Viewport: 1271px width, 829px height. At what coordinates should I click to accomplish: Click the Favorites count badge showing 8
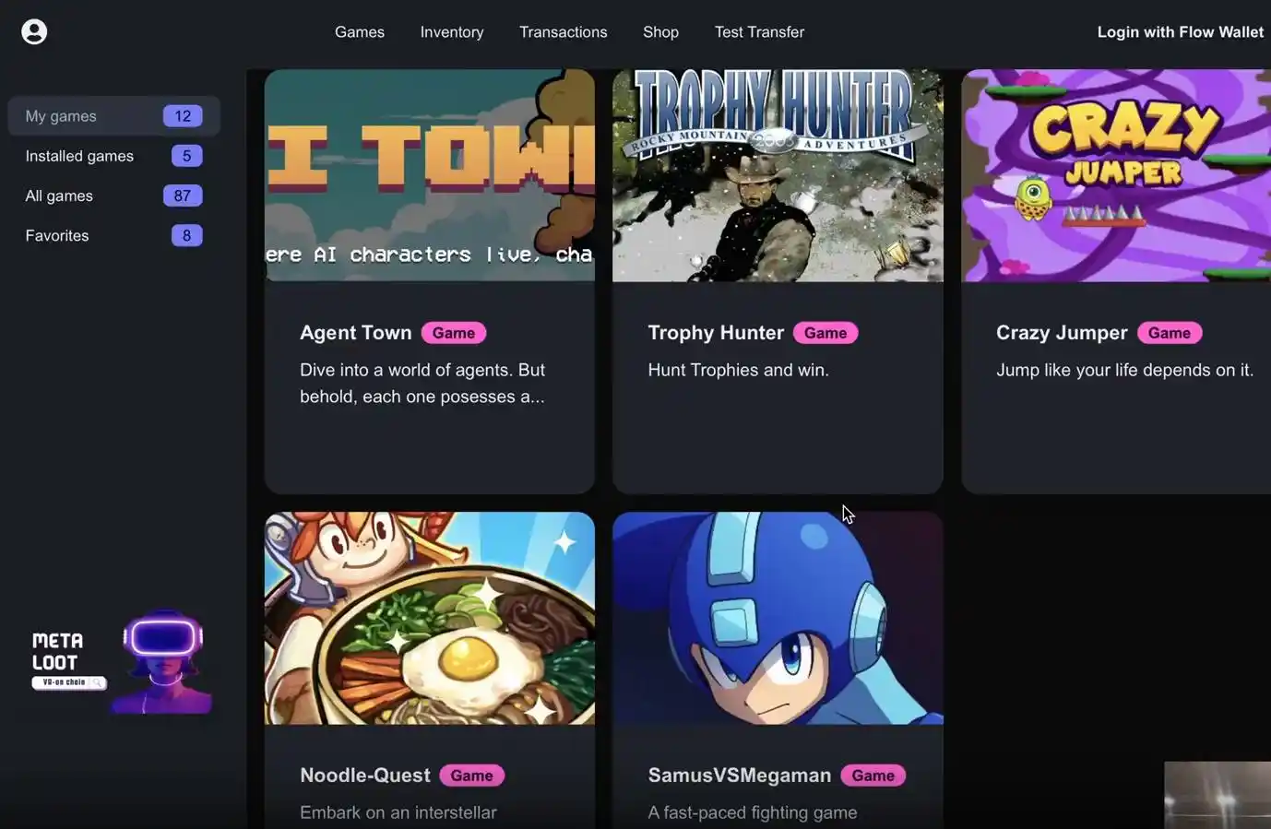[x=186, y=236]
